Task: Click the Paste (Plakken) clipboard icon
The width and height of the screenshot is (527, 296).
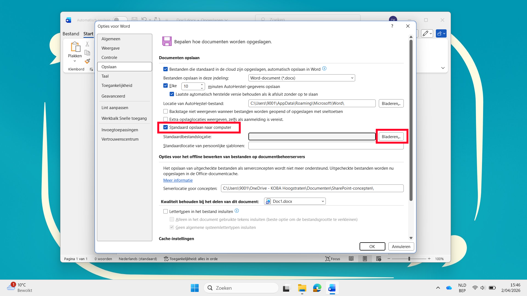Action: [x=75, y=47]
